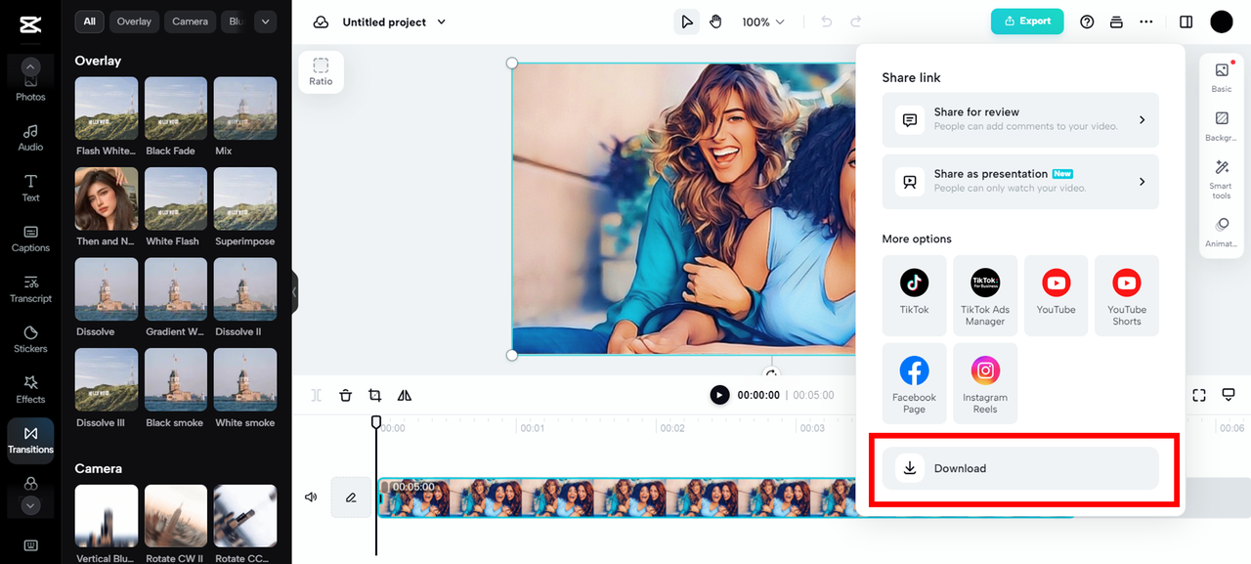This screenshot has width=1251, height=564.
Task: Collapse the left panel with handle
Action: (294, 292)
